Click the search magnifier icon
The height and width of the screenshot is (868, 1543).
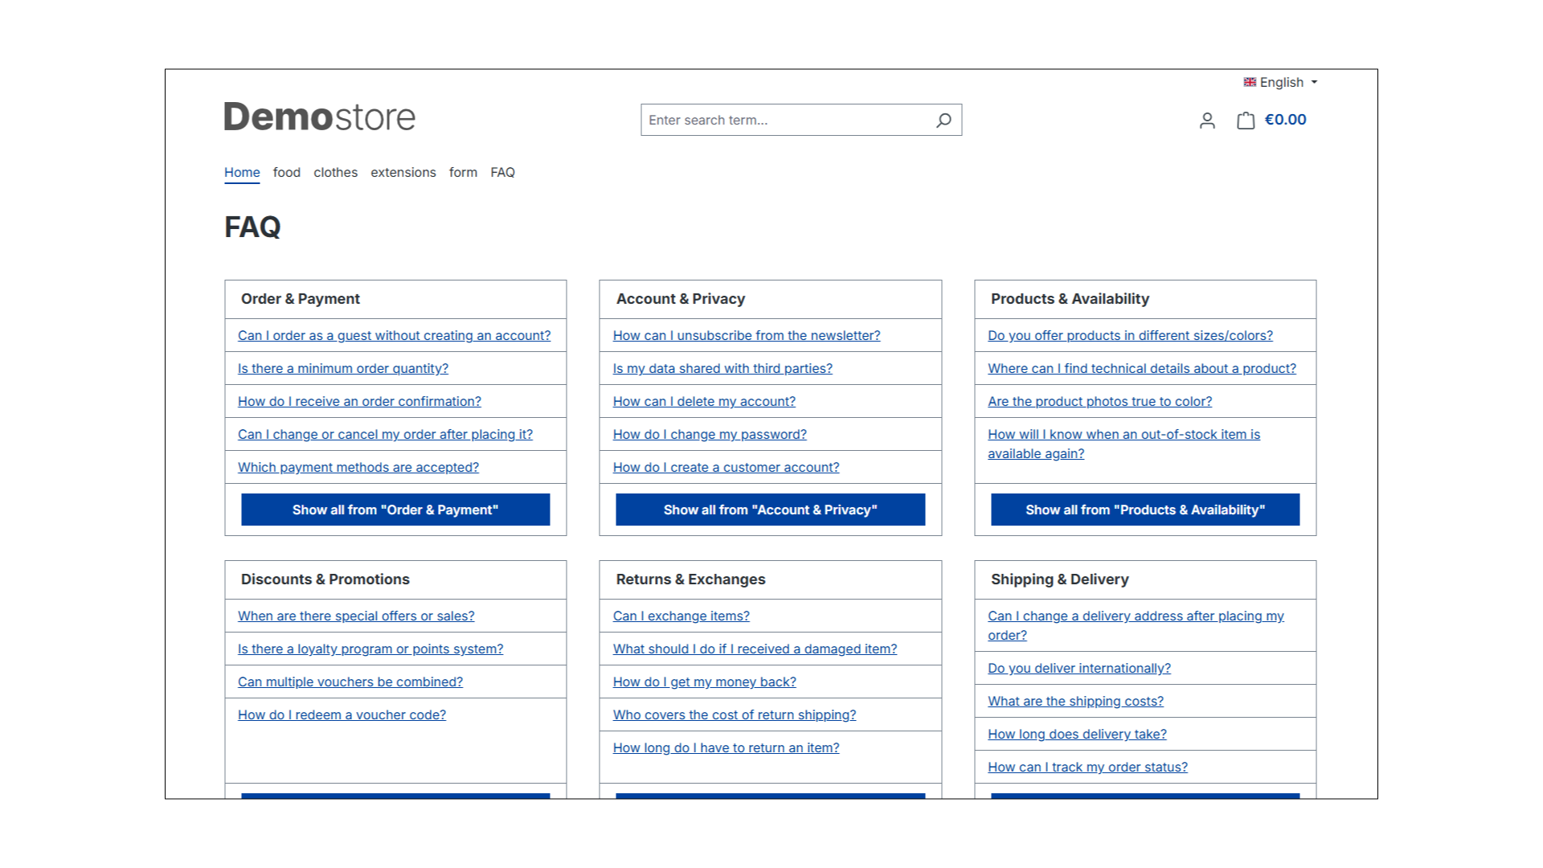point(943,120)
